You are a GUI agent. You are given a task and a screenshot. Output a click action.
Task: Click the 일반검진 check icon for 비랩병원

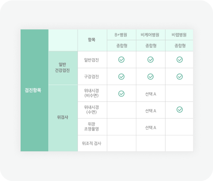coord(180,60)
